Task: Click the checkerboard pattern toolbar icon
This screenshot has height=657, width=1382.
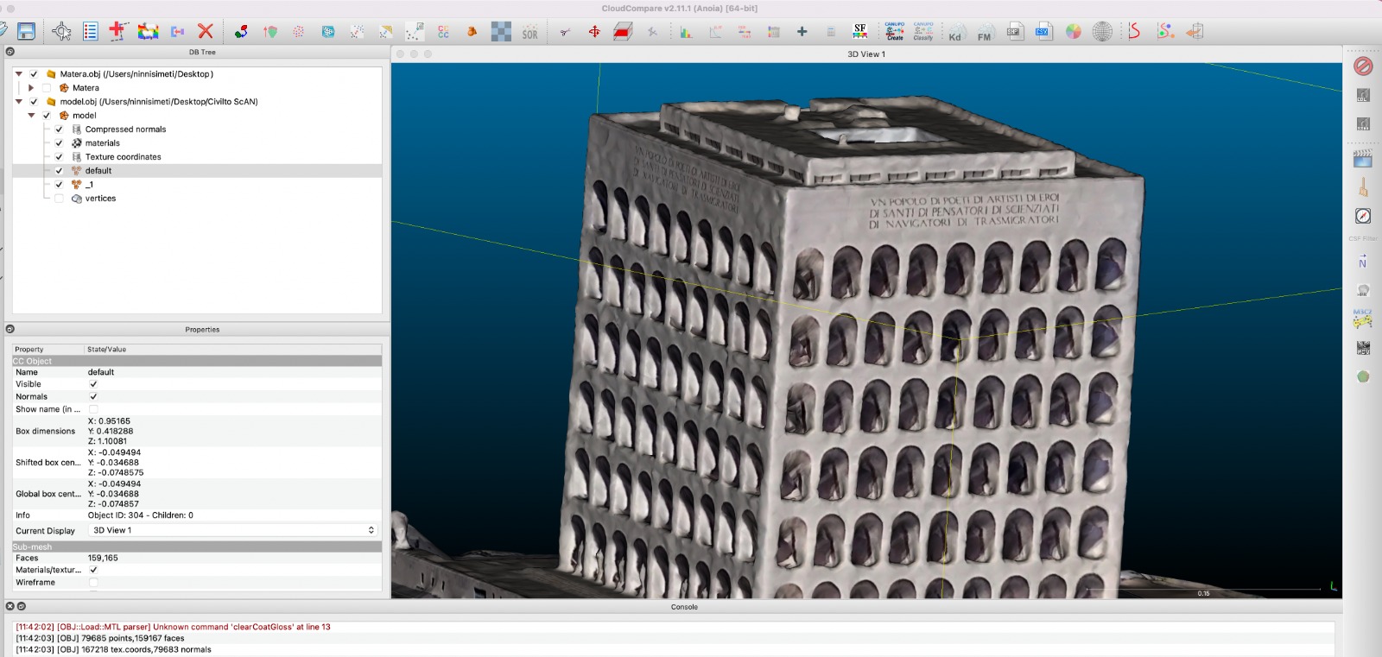Action: [x=501, y=33]
